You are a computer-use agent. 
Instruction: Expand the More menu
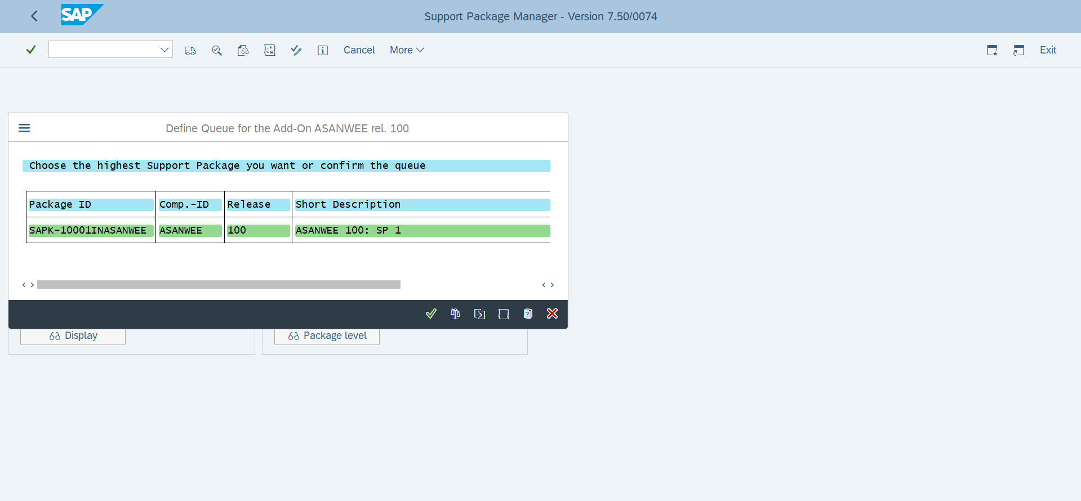click(407, 50)
